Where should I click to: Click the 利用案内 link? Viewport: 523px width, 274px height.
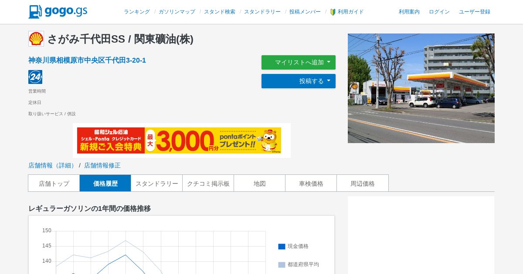tap(409, 12)
